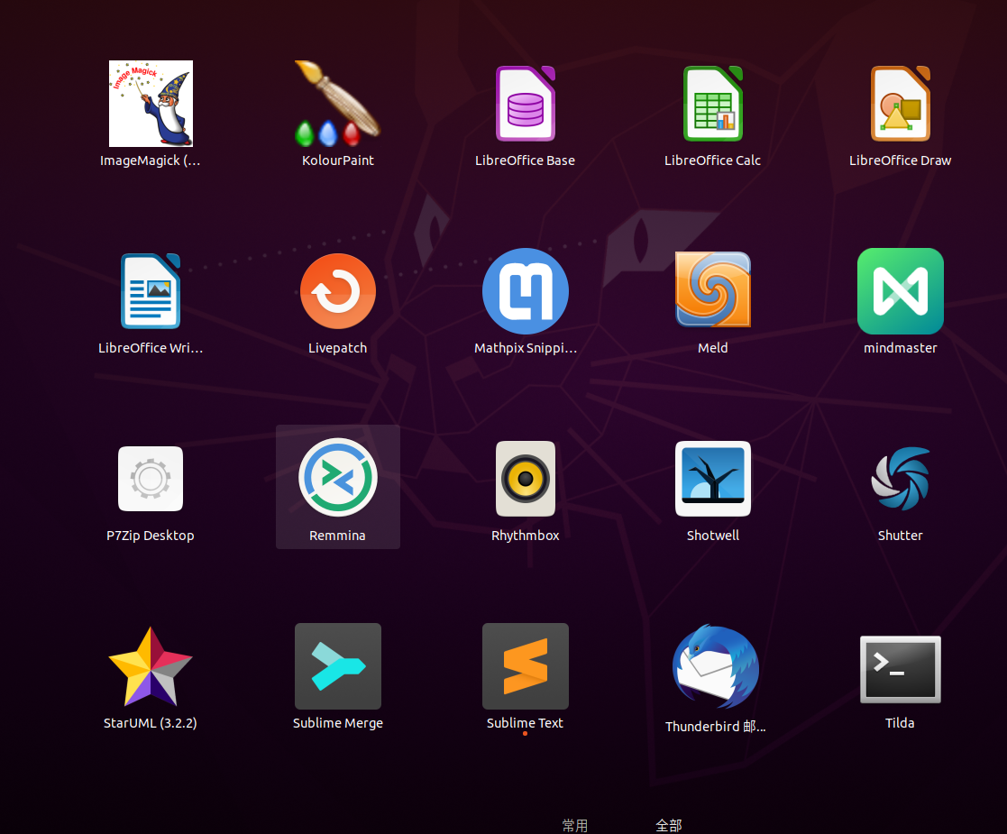
Task: Click the 'Remmina' app label
Action: click(337, 536)
